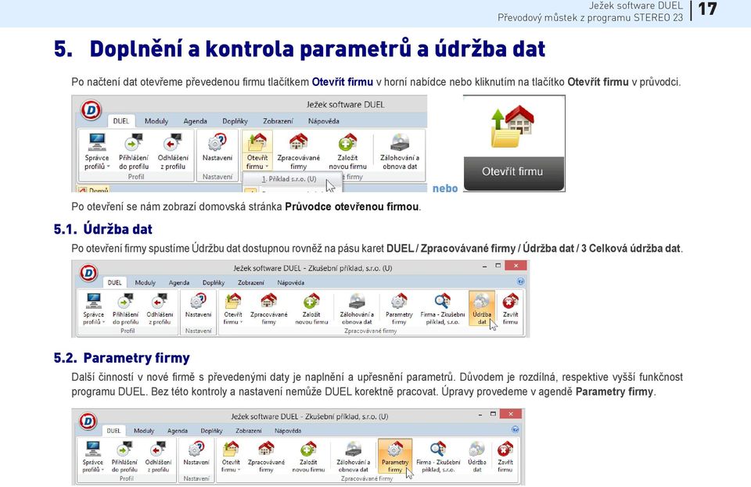Screen dimensions: 751x487
Task: Click the highlighted Parametry firmy icon in section 5.2
Action: (x=395, y=457)
